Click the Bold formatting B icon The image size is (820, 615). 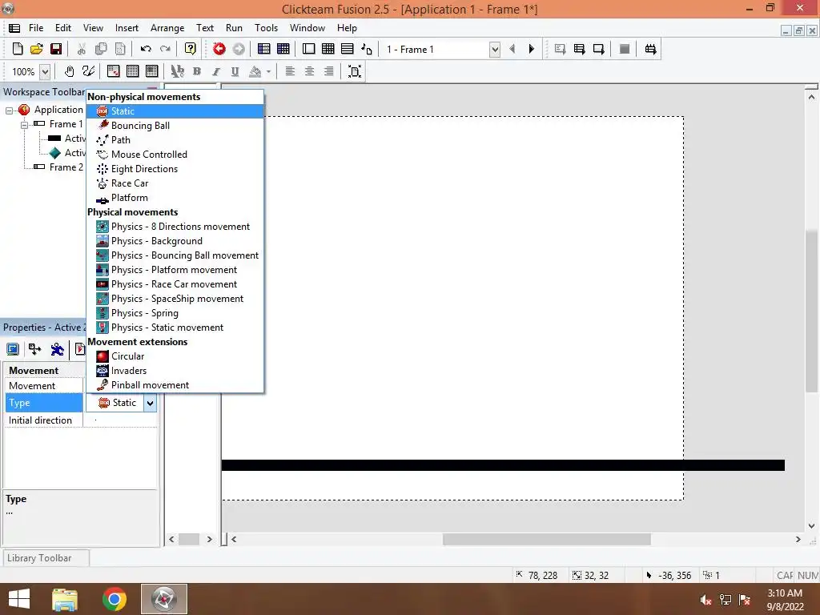coord(197,71)
